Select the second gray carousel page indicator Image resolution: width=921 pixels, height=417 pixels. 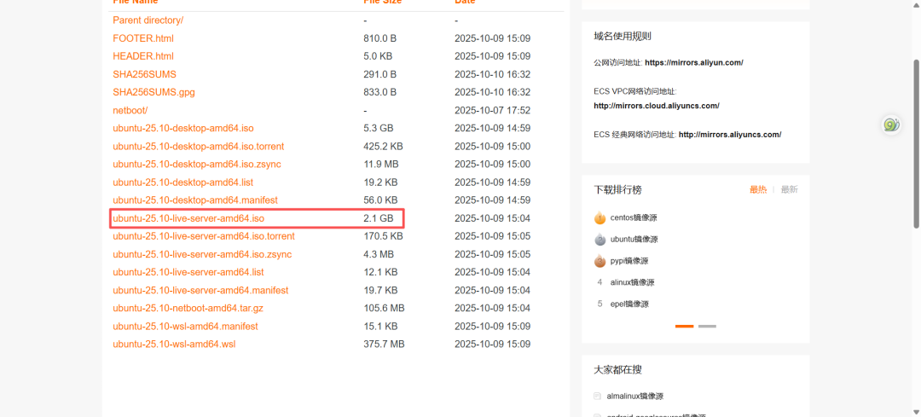pos(707,326)
